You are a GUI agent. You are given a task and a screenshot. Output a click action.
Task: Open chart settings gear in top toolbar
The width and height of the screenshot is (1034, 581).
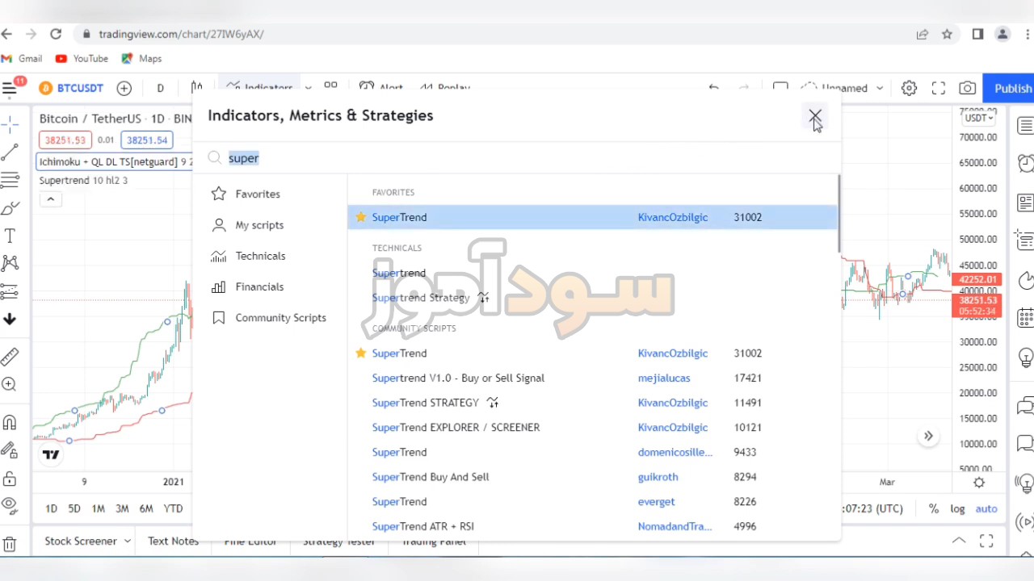pyautogui.click(x=909, y=88)
